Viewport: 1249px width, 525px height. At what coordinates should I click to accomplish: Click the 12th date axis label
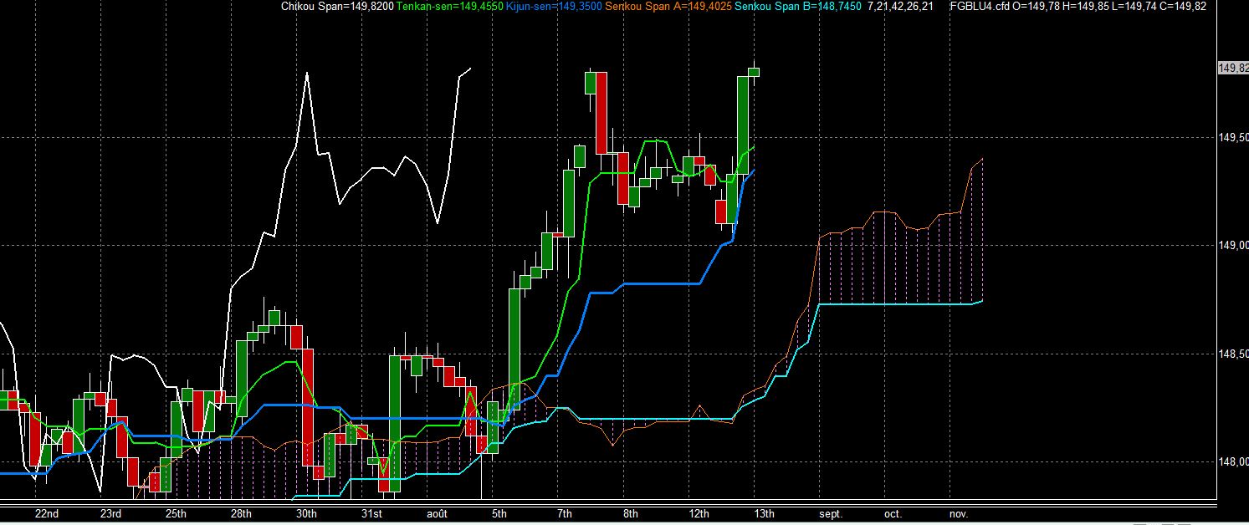pos(699,513)
